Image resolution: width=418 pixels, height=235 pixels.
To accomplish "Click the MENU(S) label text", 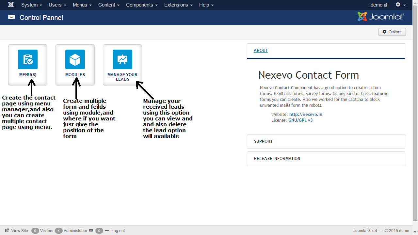I will click(x=28, y=75).
